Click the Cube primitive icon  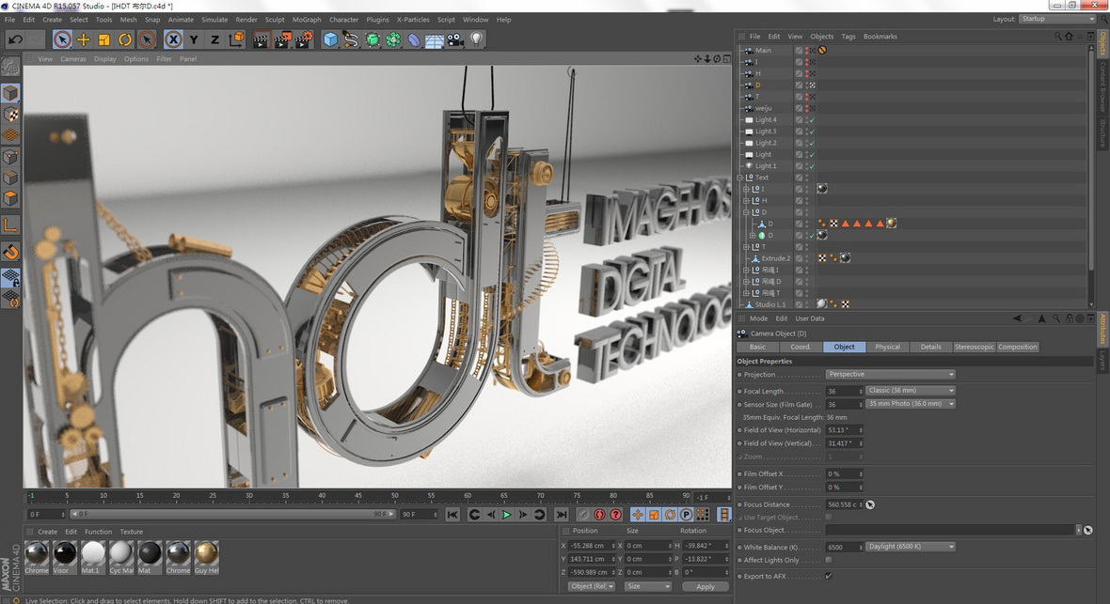pos(331,39)
